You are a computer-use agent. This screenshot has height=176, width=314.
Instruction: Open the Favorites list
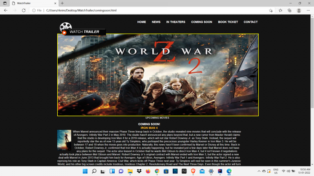pyautogui.click(x=280, y=11)
